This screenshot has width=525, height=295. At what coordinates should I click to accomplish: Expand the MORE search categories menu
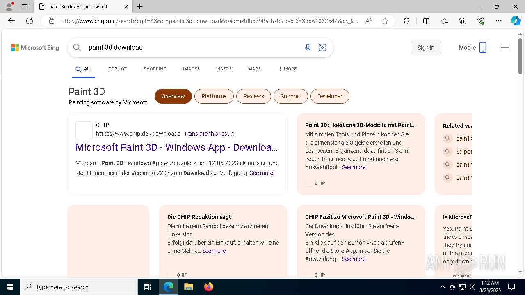pos(288,69)
